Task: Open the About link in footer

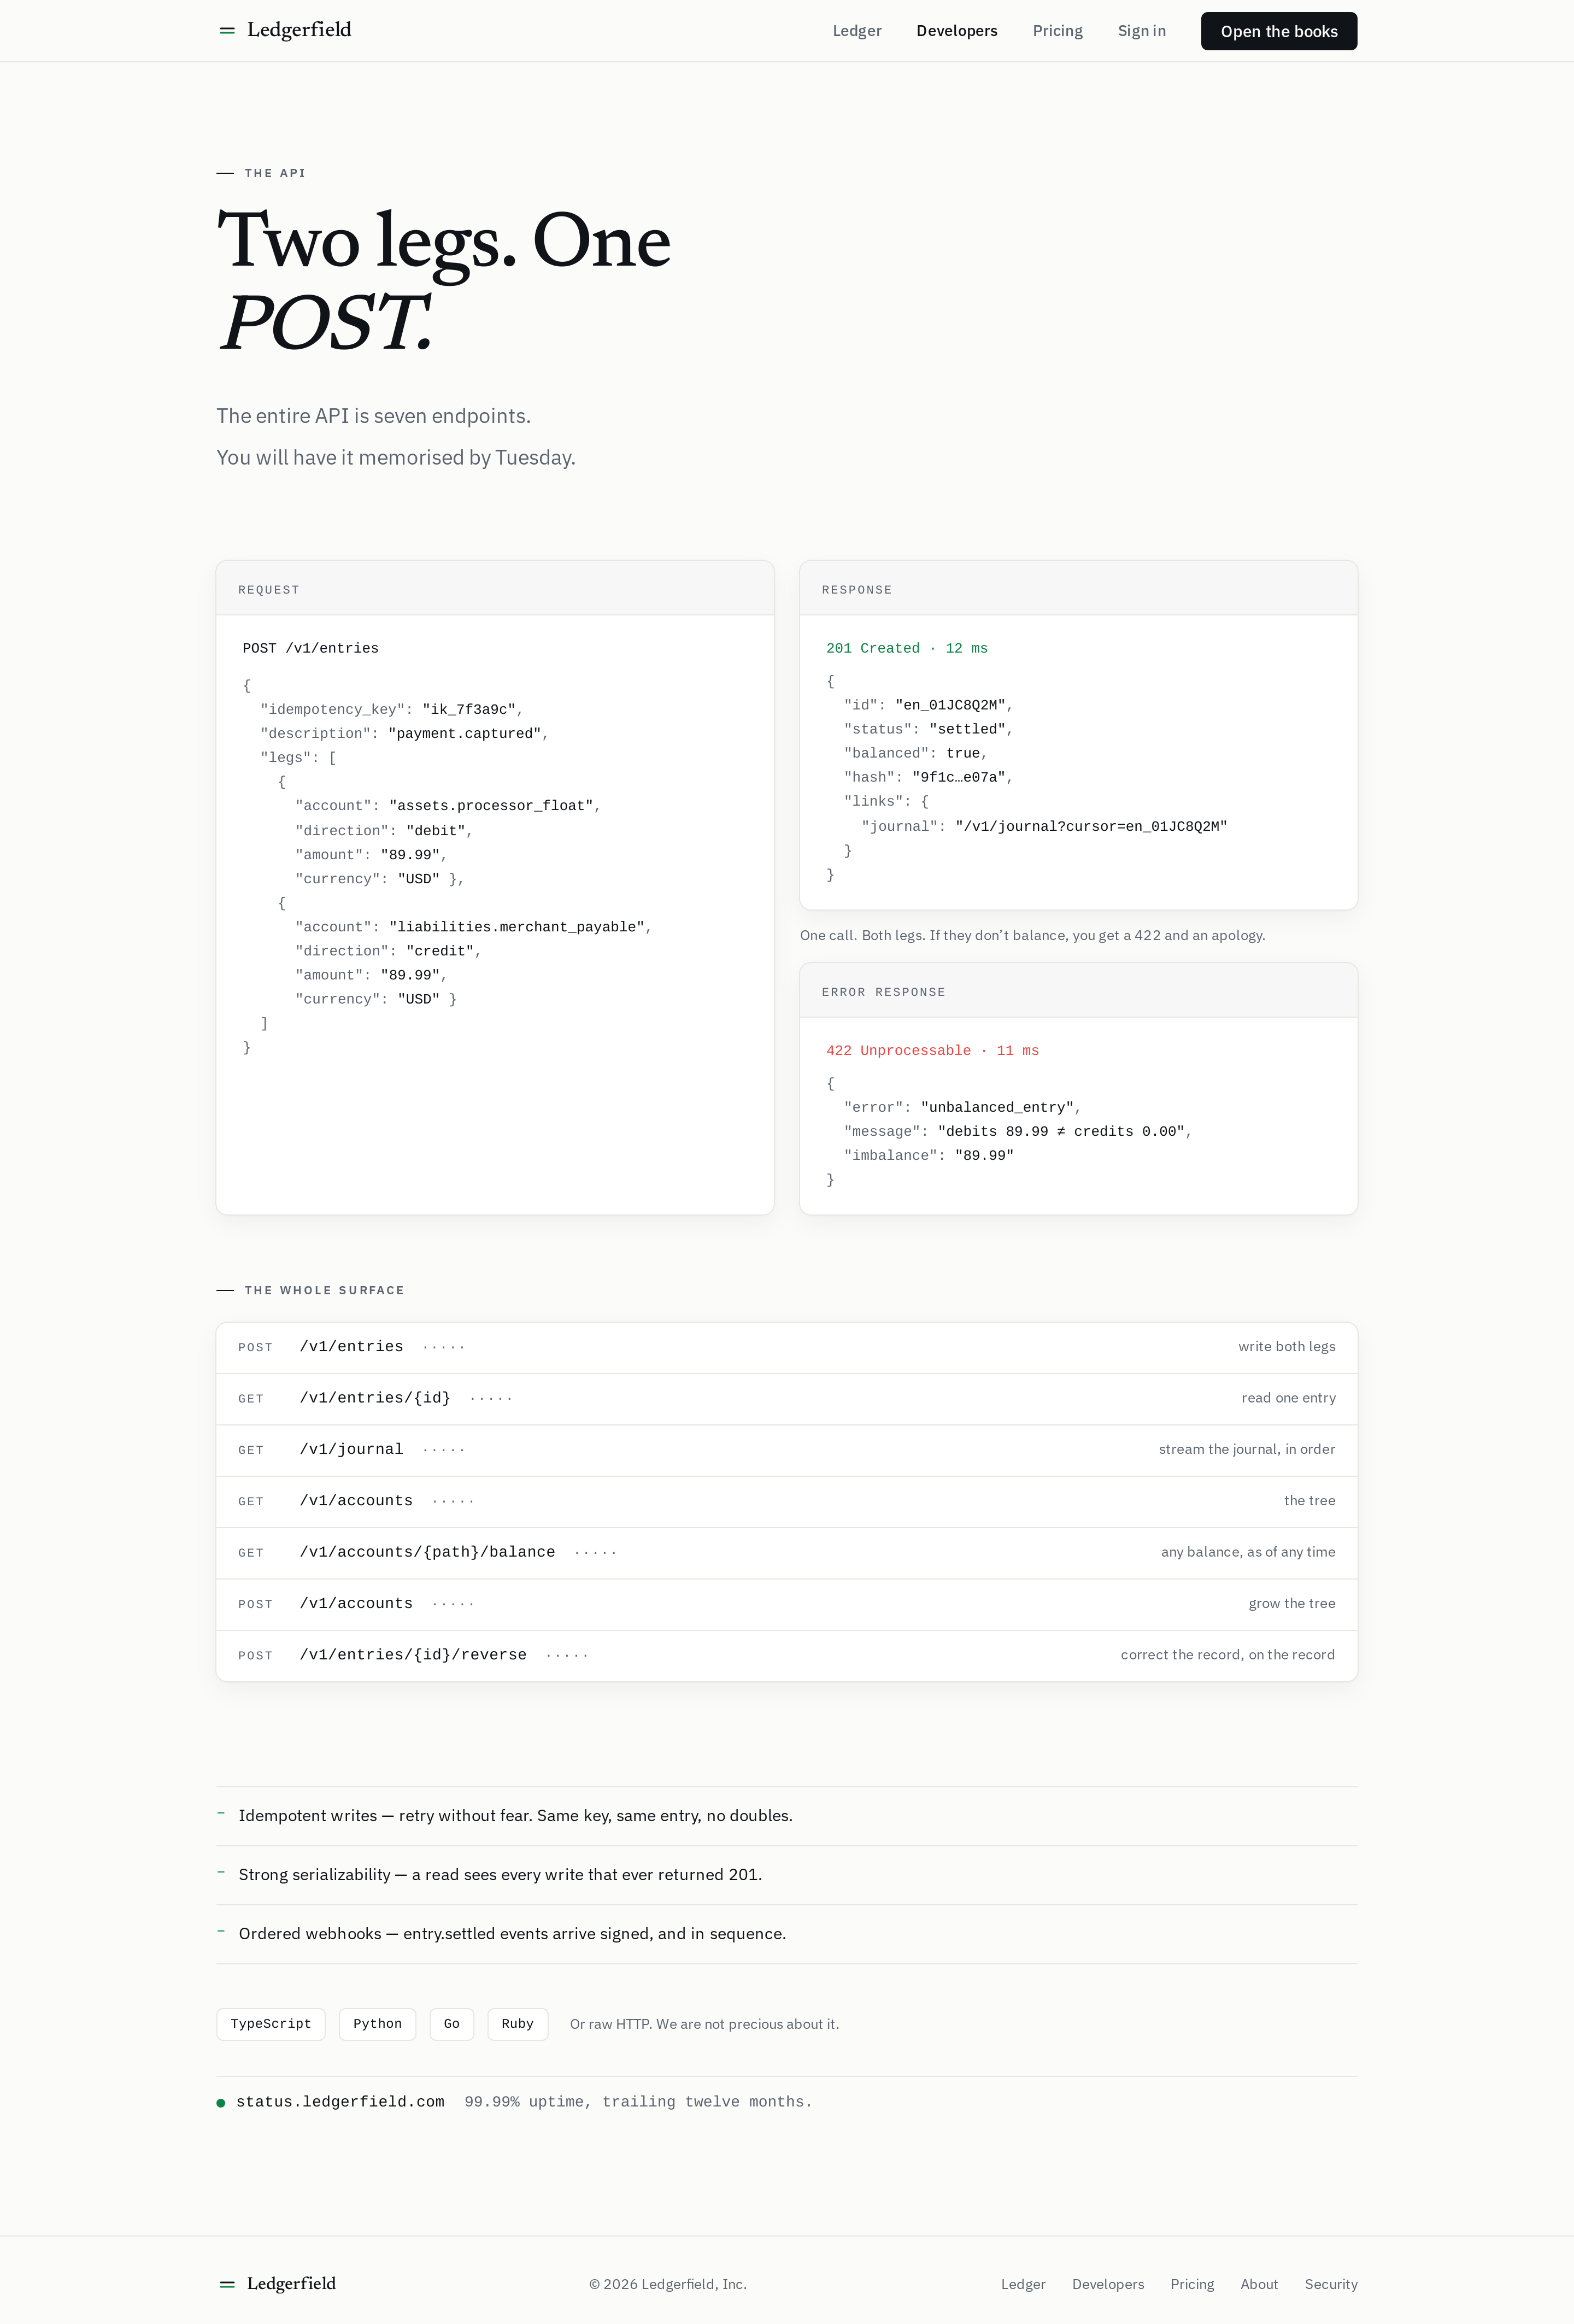Action: [1259, 2284]
